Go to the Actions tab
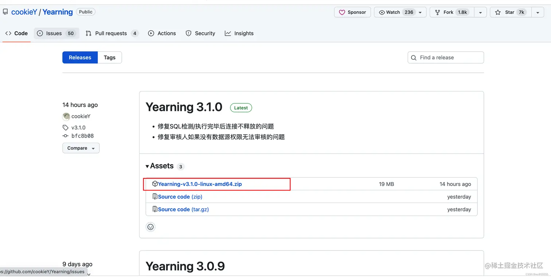 [x=162, y=33]
